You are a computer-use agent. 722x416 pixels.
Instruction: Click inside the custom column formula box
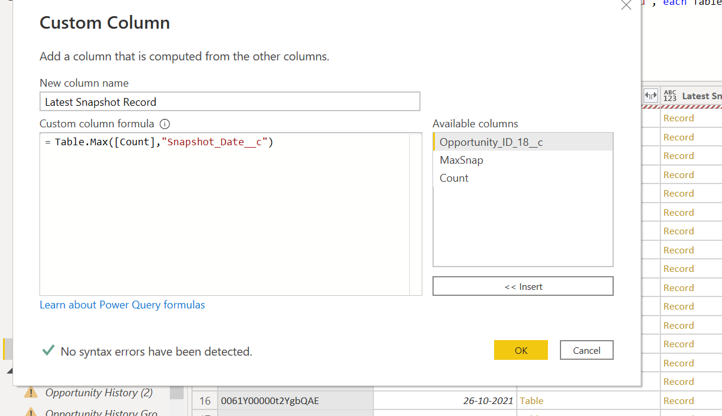click(x=230, y=214)
